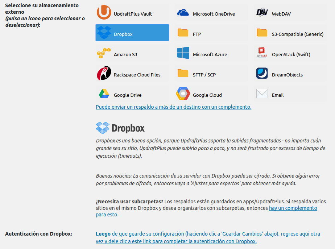Follow the 'Luego de que guarde su configuración' authentication link
The width and height of the screenshot is (335, 249).
click(208, 237)
